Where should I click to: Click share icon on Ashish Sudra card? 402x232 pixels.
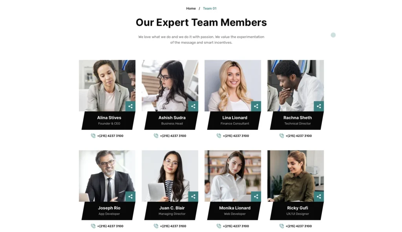pos(193,106)
